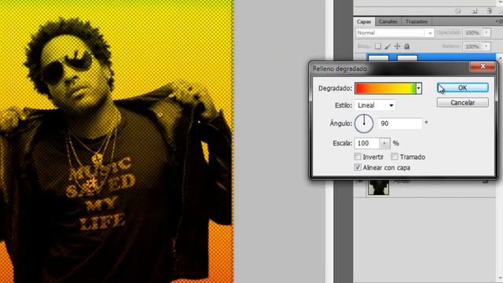
Task: Switch to the Capas tab
Action: [x=364, y=21]
